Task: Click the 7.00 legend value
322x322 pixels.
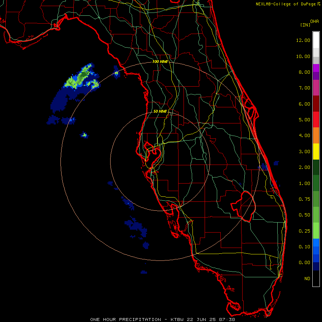Action: 304,88
